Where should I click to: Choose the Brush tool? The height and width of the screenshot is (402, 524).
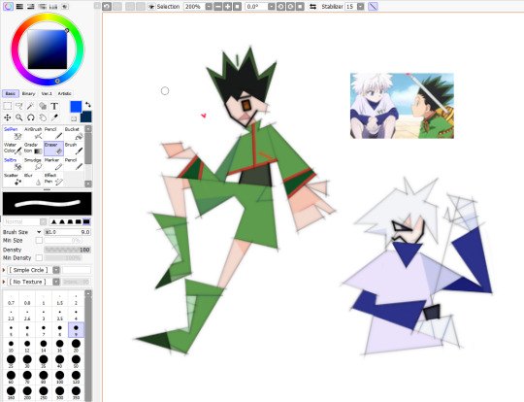(x=74, y=149)
